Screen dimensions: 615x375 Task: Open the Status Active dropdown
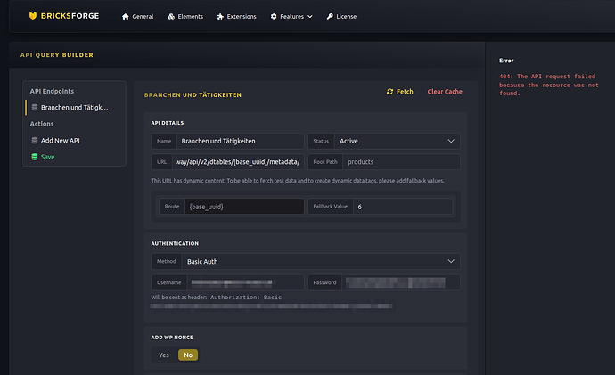397,141
